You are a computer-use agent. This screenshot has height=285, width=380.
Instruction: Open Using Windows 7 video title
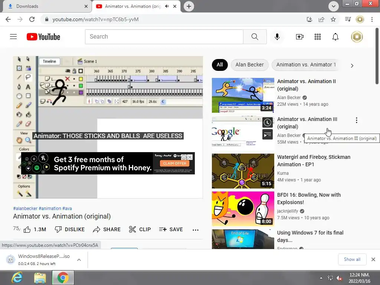[x=310, y=236]
